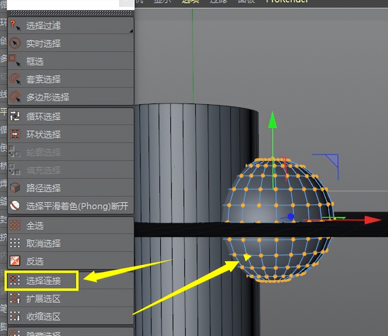
Task: Activate the 环状选择 (Ring Selection) tool
Action: pyautogui.click(x=43, y=133)
